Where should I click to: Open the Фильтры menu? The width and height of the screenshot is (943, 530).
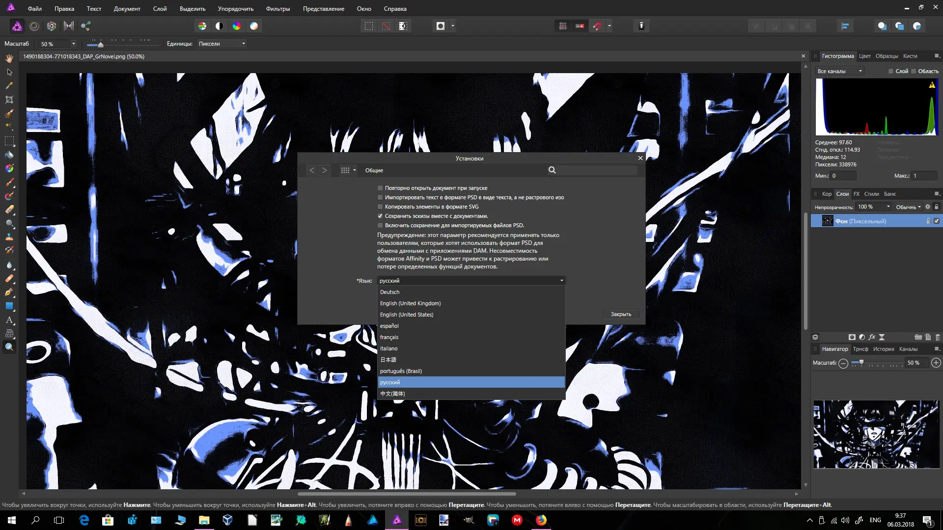pyautogui.click(x=277, y=9)
